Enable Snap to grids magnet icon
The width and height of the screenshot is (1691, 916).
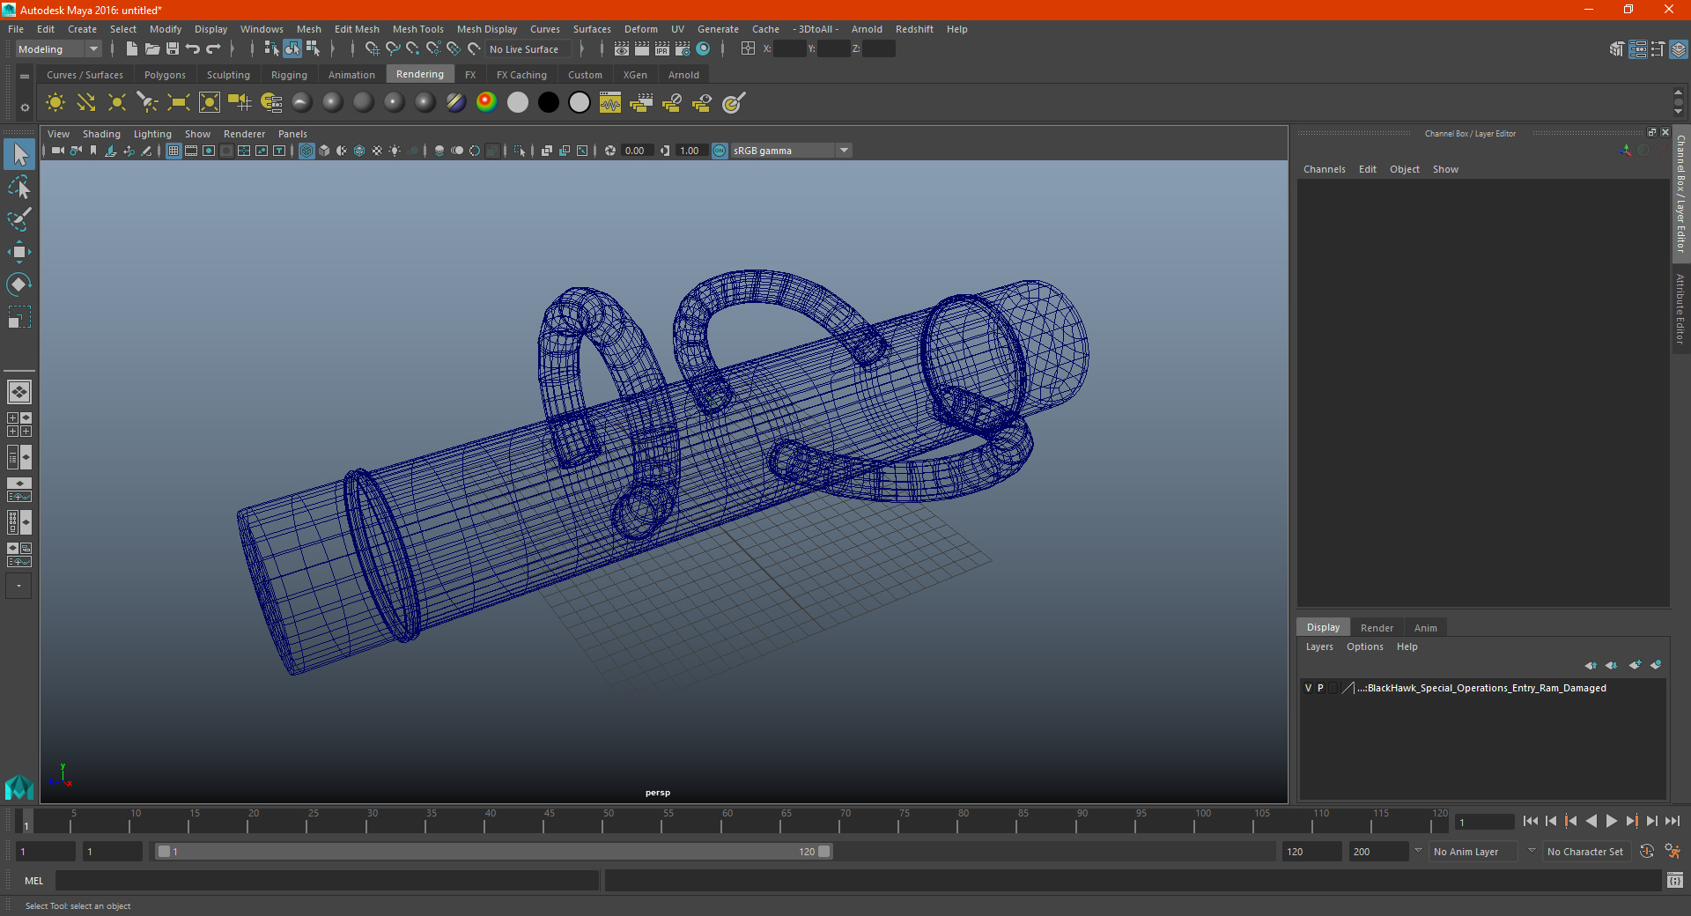(372, 49)
